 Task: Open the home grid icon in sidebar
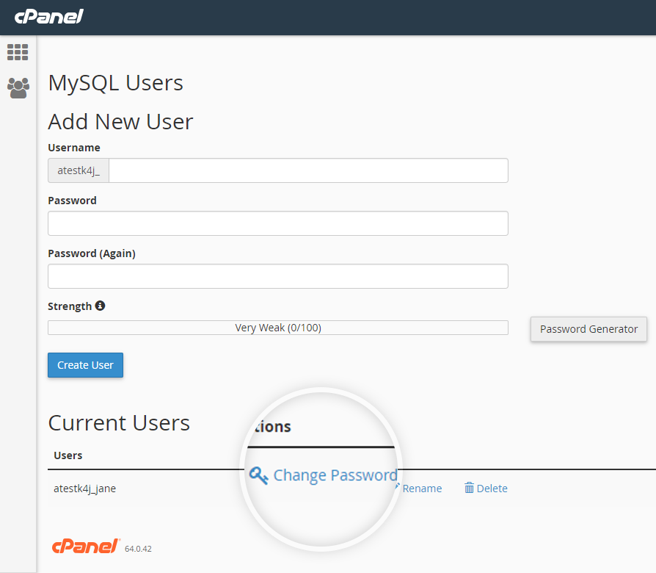[x=18, y=52]
